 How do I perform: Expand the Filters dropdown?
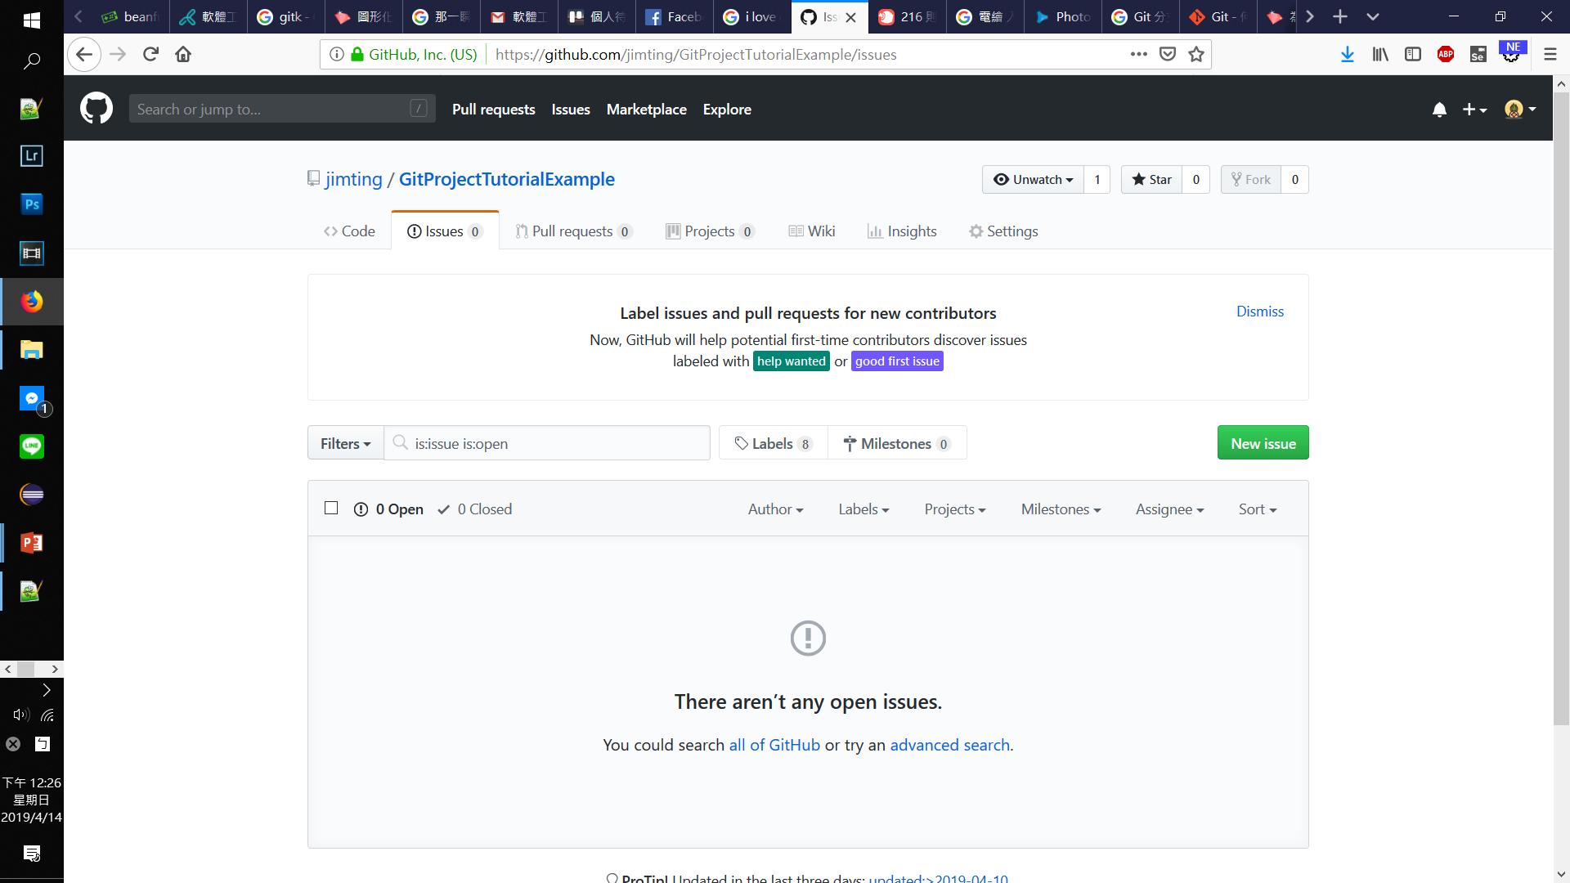(x=345, y=443)
